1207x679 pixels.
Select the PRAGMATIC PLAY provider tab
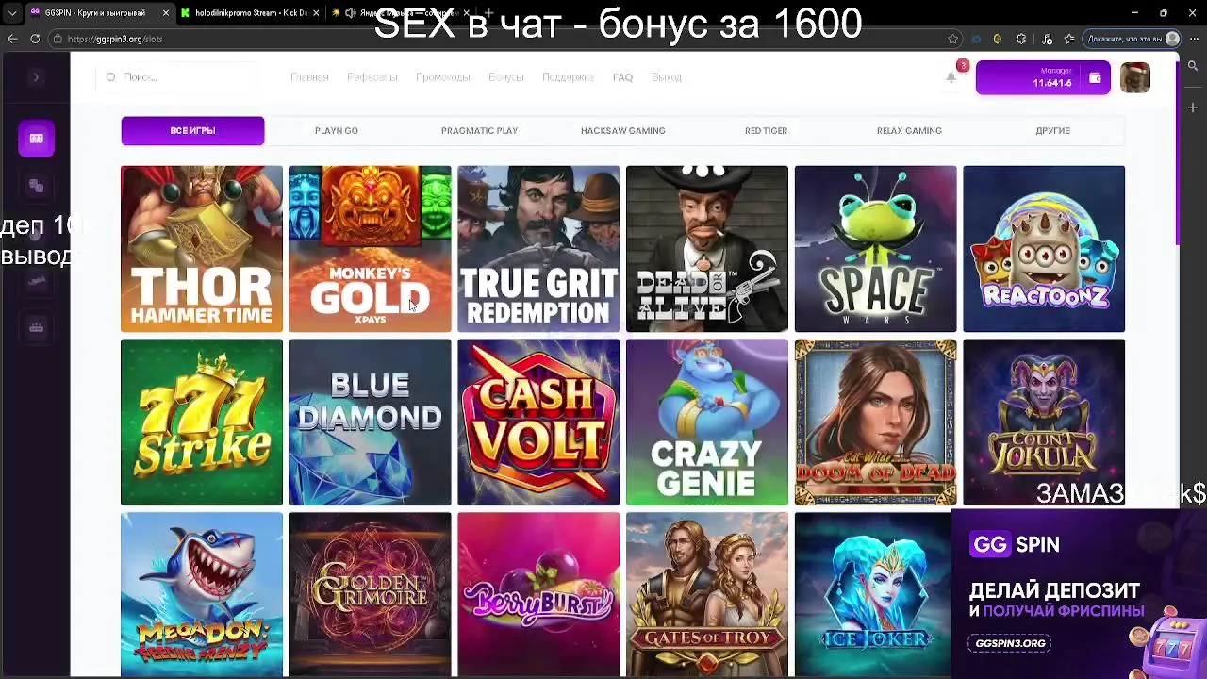click(x=479, y=130)
